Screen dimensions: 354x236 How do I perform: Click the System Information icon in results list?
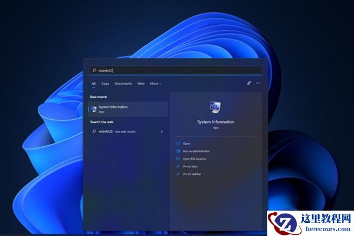click(x=94, y=109)
